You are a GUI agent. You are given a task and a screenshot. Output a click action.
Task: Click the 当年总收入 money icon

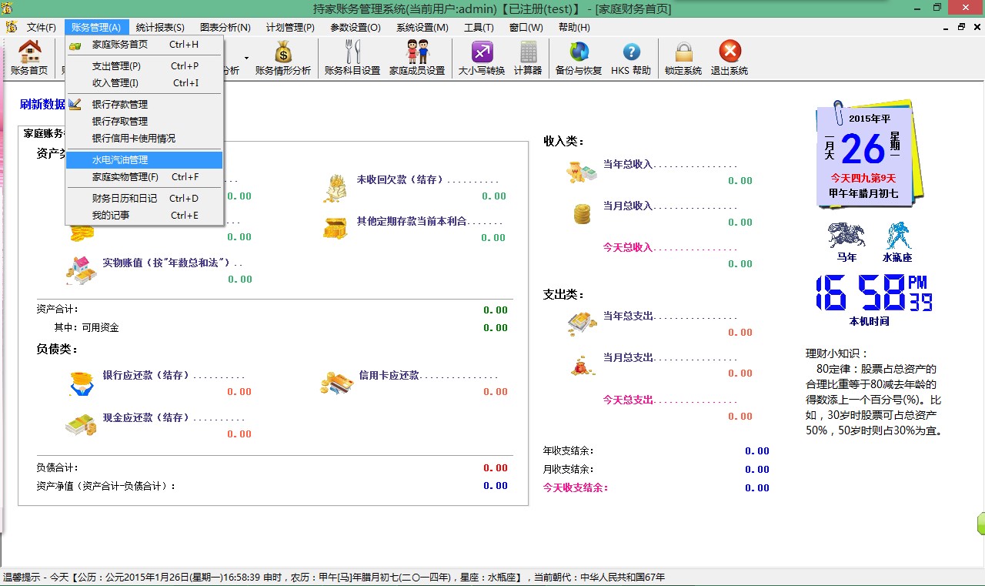pyautogui.click(x=582, y=171)
